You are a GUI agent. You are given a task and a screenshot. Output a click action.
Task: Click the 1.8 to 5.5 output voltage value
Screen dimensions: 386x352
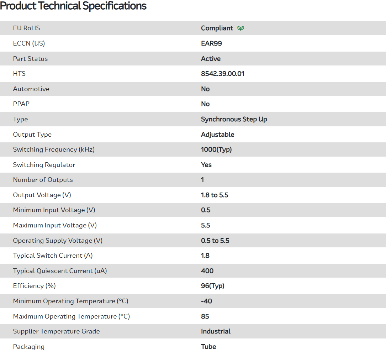coord(215,195)
